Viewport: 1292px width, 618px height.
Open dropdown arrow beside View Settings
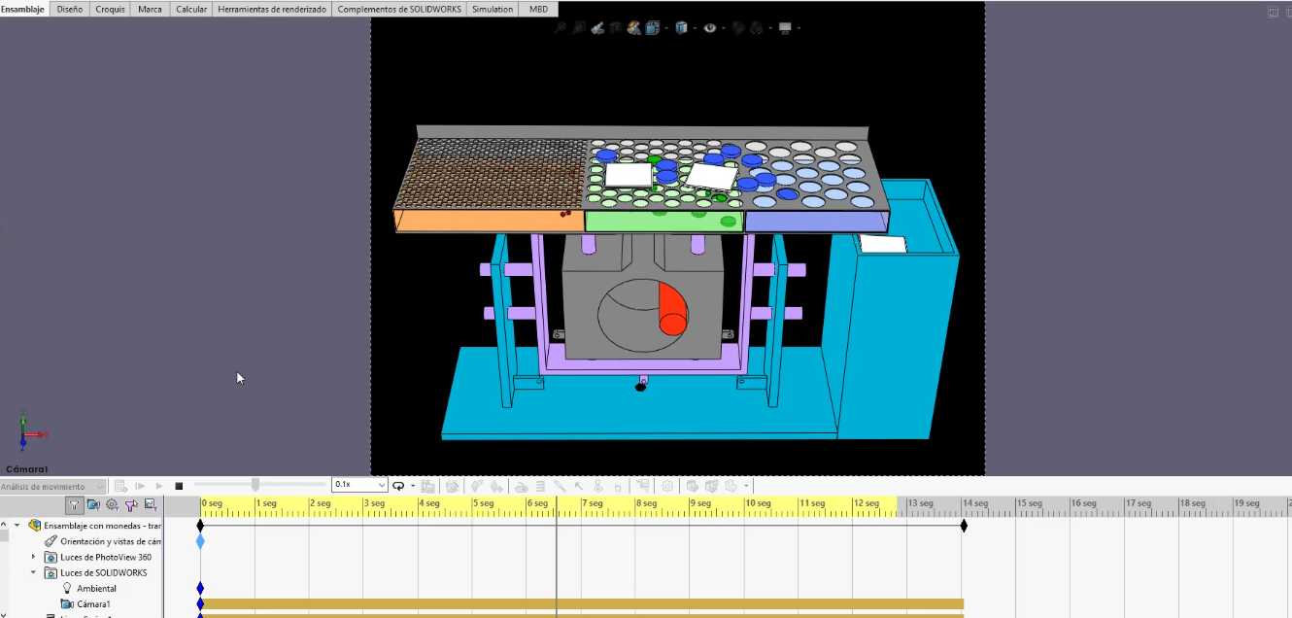pos(799,28)
